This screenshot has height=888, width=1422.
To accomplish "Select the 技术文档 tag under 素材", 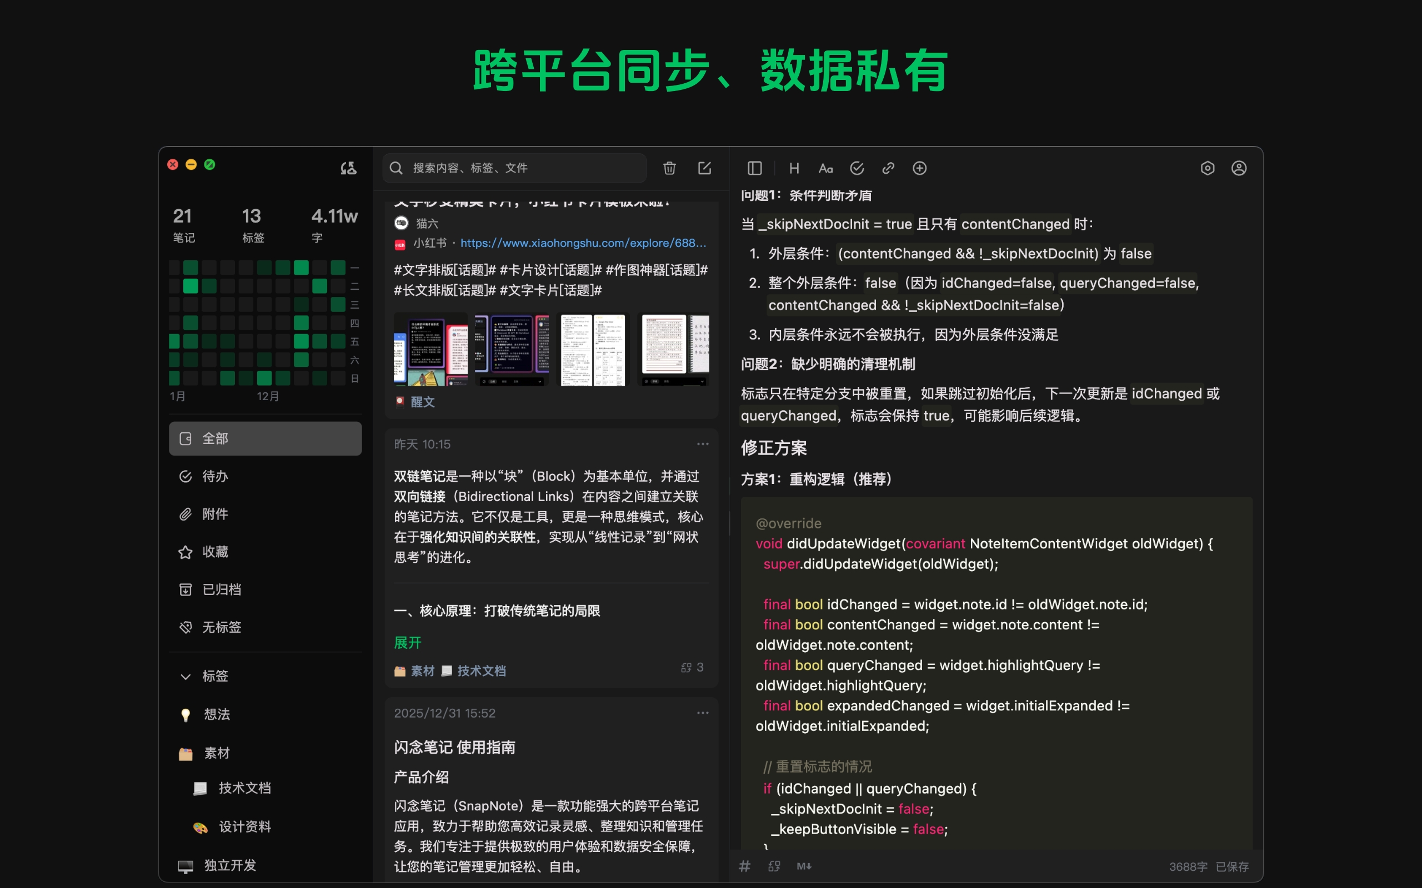I will coord(245,788).
